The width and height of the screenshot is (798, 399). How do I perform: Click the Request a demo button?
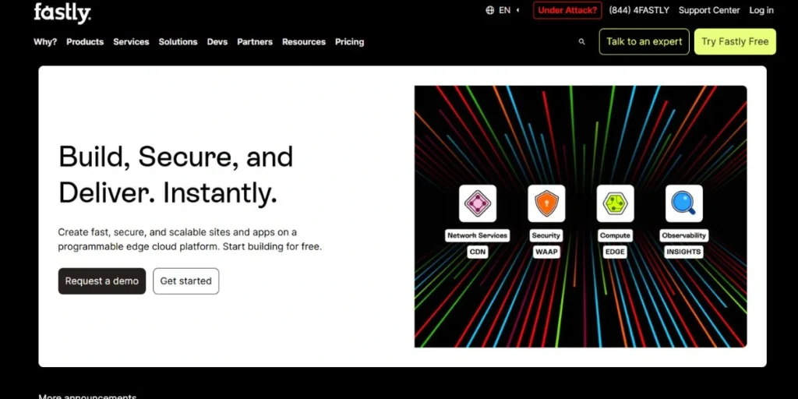[102, 281]
